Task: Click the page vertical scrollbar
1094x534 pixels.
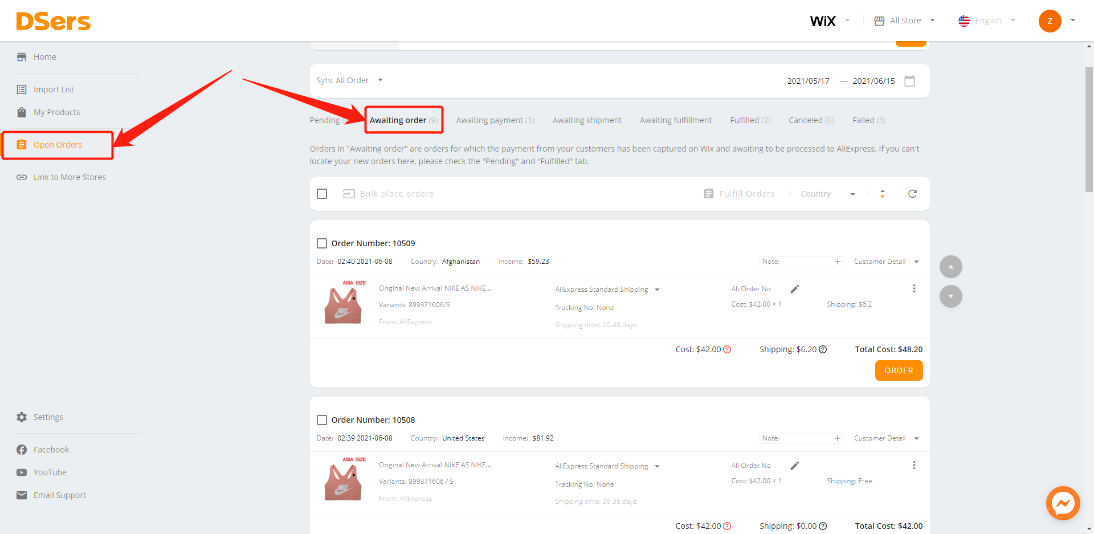Action: (1089, 130)
